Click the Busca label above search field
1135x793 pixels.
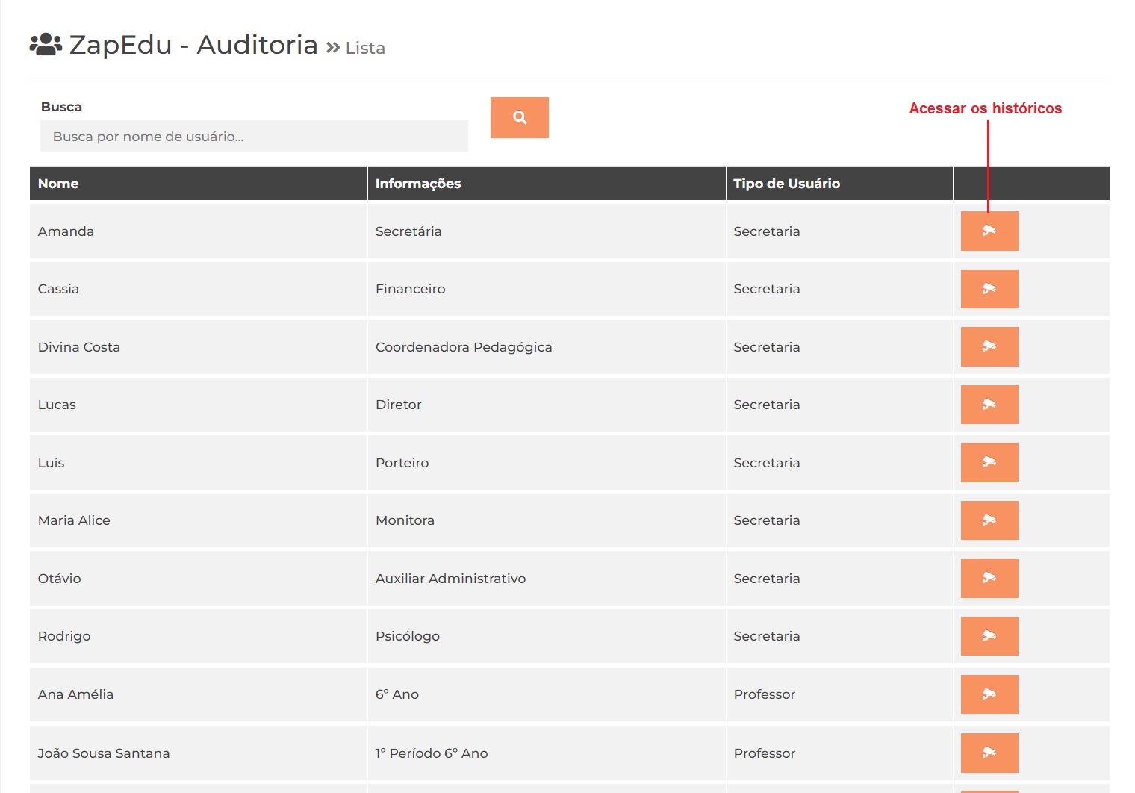(x=61, y=107)
